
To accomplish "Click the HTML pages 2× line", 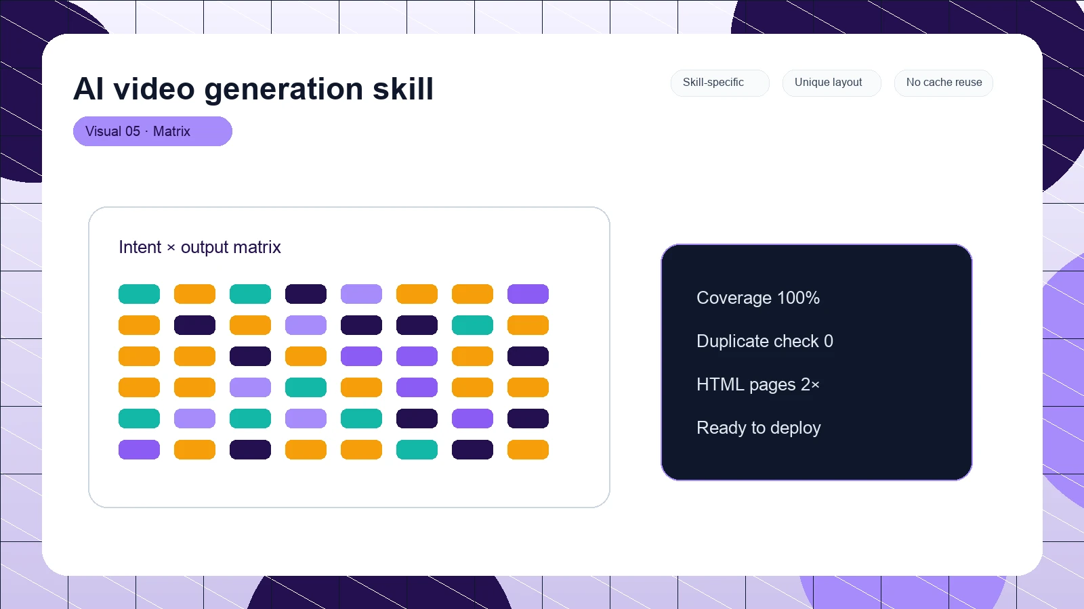I will [x=758, y=384].
